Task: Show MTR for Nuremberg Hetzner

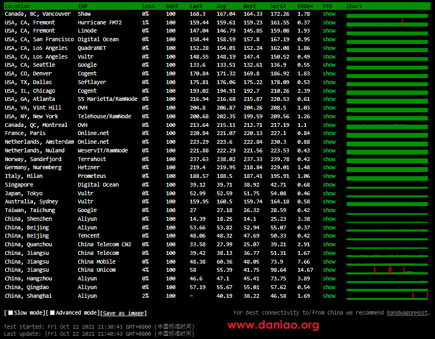Action: [x=329, y=167]
